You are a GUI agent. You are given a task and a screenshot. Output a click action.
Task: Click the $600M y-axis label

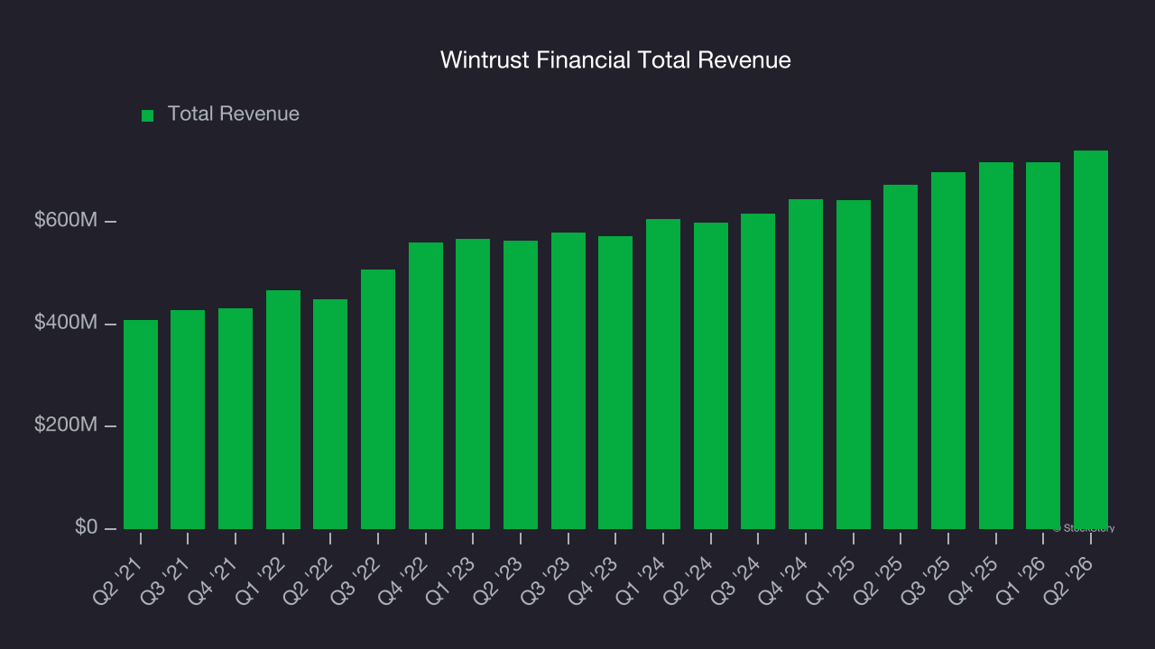tap(65, 221)
